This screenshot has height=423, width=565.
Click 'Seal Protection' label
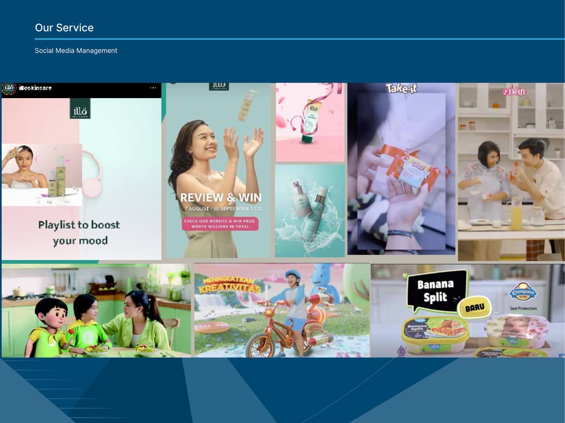523,309
